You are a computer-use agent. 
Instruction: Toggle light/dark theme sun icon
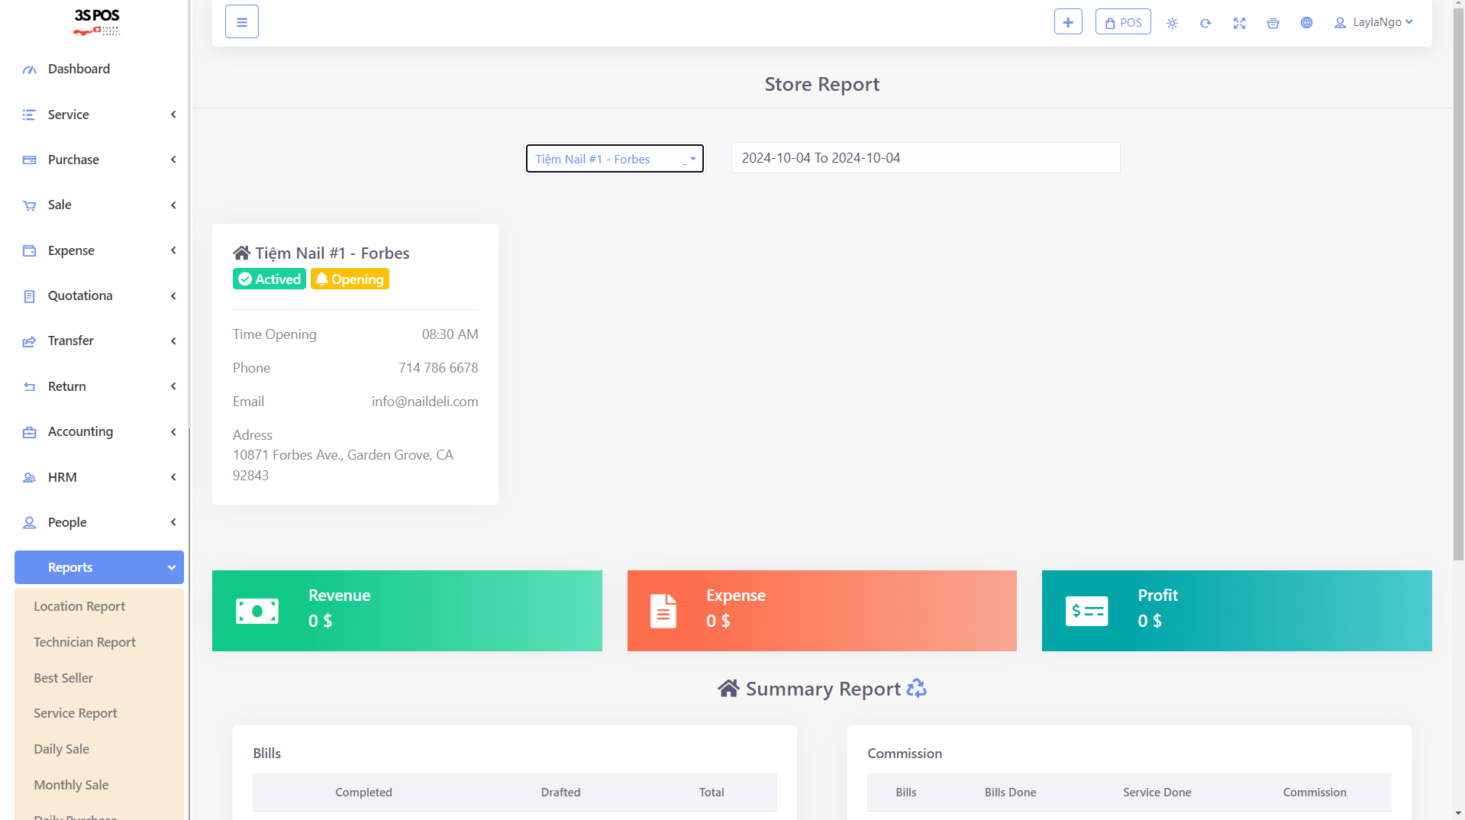click(x=1172, y=23)
